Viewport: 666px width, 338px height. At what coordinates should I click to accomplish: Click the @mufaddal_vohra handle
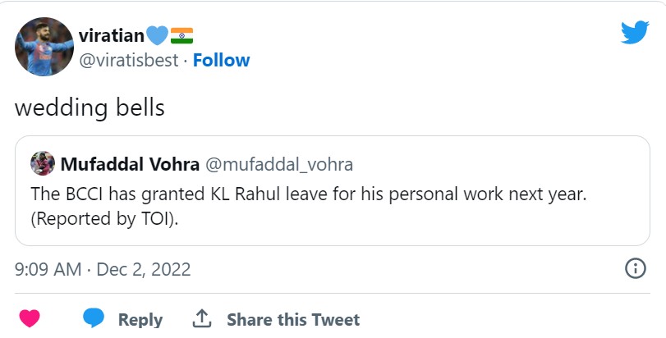click(279, 164)
